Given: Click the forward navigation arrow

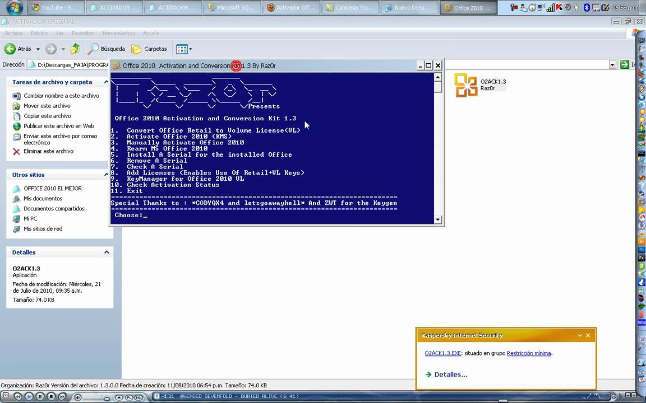Looking at the screenshot, I should (50, 49).
